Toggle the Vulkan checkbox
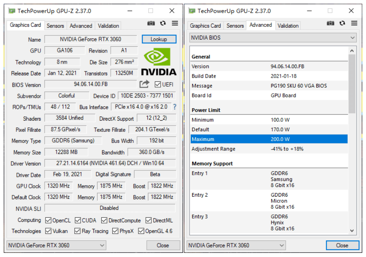Viewport: 366px width, 257px height. point(48,231)
